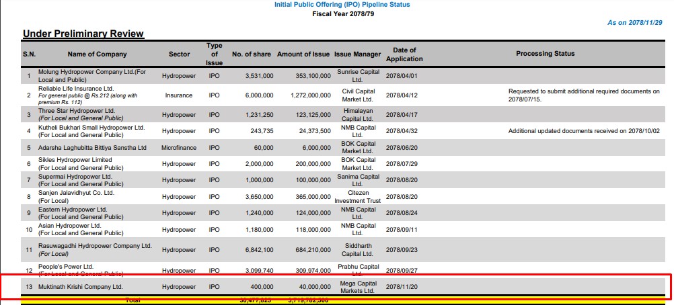
Task: Click the 'Processing Status' column header
Action: pos(546,54)
